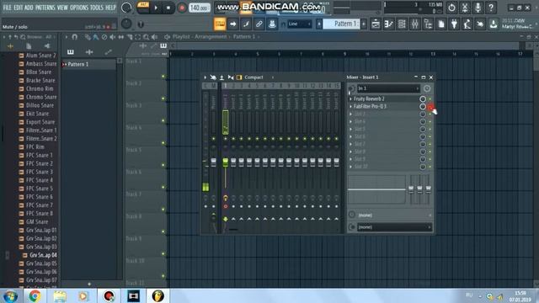
Task: Click the save/export download icon
Action: [x=494, y=24]
